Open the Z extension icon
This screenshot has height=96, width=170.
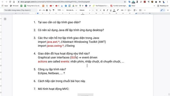pyautogui.click(x=137, y=2)
